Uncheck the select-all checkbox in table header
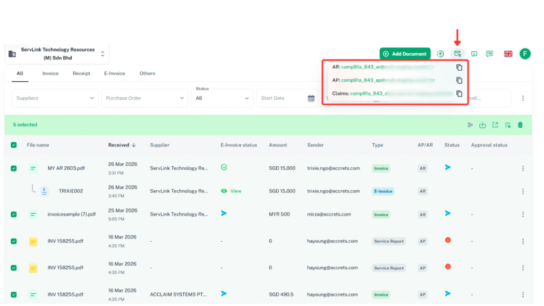This screenshot has width=544, height=306. 14,145
